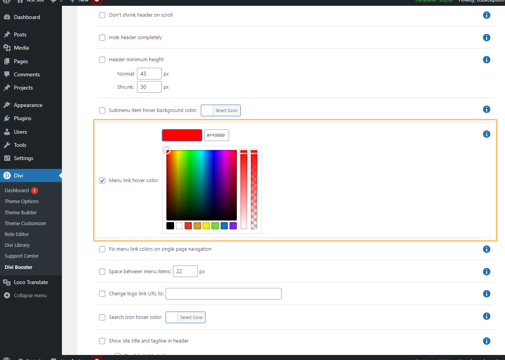This screenshot has height=360, width=505.
Task: Show info for Header minimum height
Action: (487, 60)
